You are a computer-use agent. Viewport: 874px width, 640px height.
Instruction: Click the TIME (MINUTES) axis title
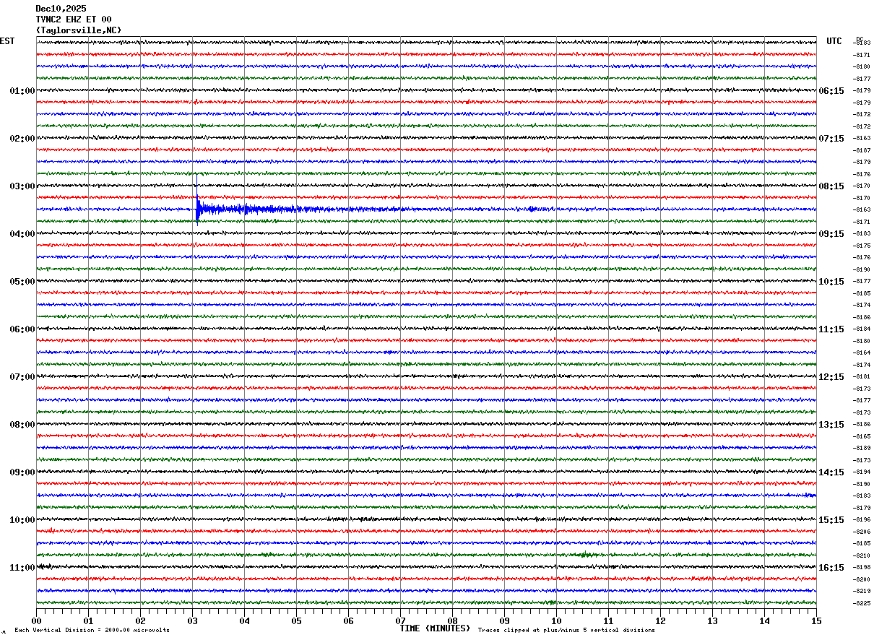[435, 628]
